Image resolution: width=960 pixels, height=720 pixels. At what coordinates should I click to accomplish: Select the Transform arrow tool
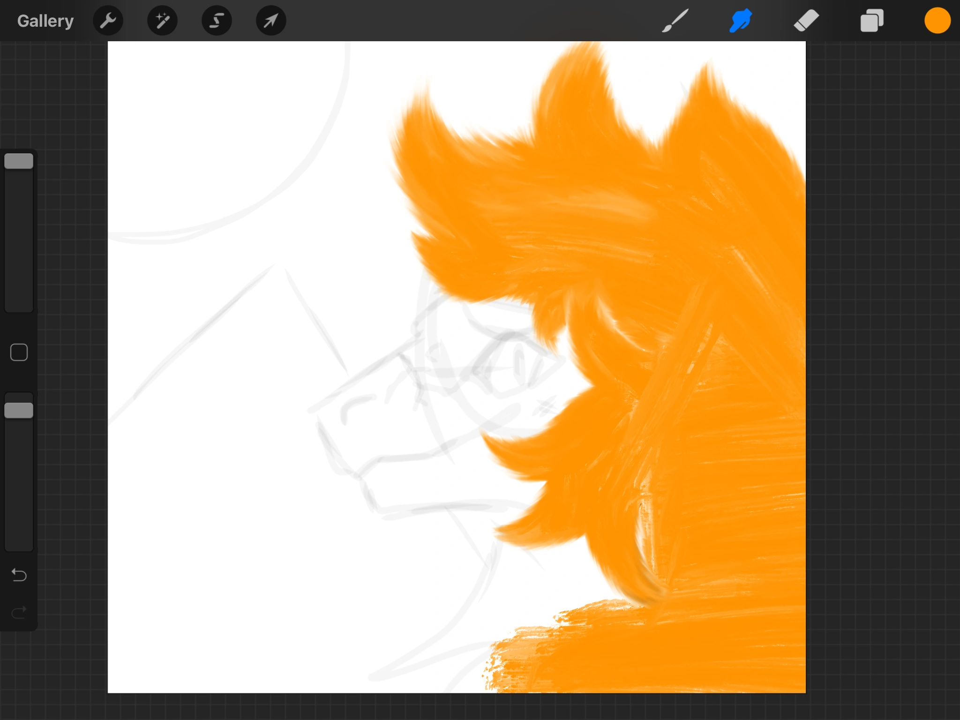(270, 20)
